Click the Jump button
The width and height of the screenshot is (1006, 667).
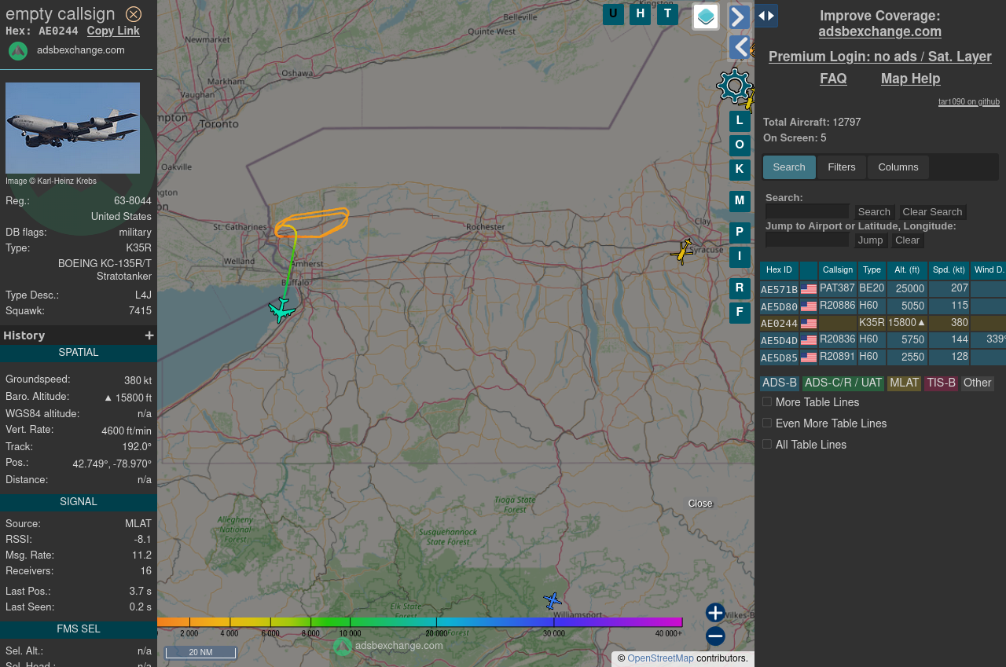871,240
